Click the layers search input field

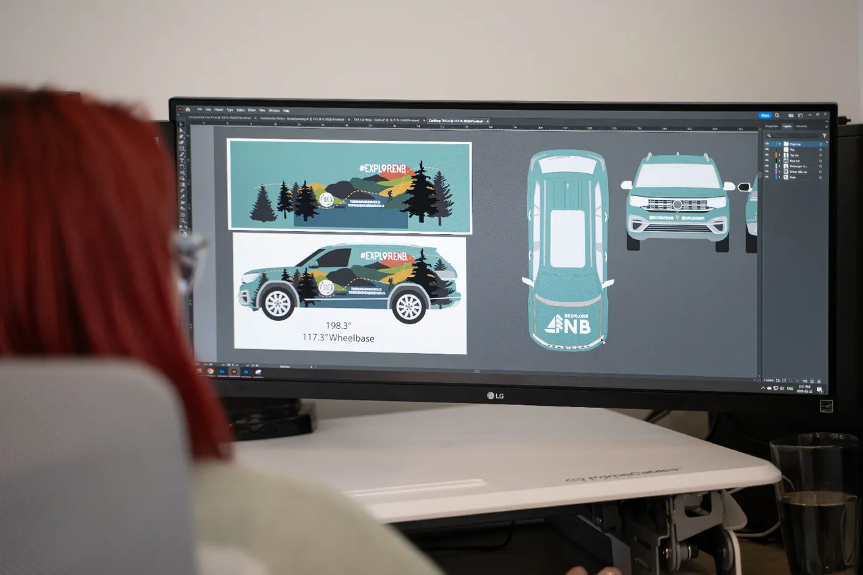tap(794, 135)
